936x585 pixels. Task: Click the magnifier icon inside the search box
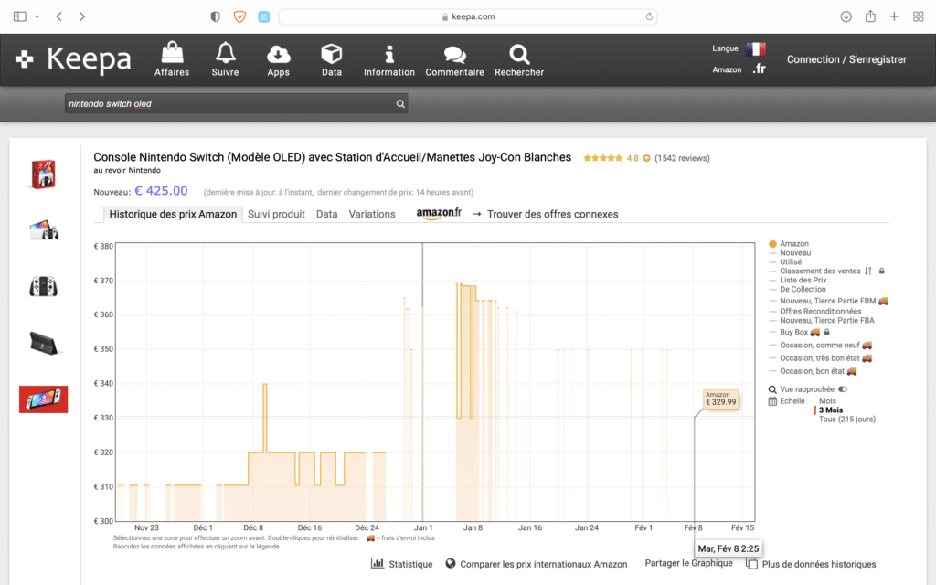[400, 104]
